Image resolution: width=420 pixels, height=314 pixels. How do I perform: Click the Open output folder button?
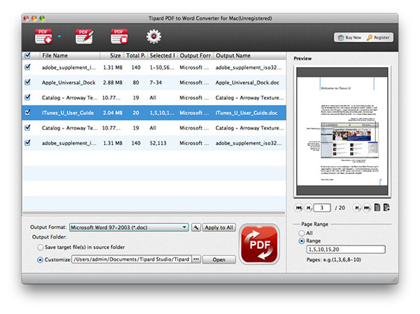coord(219,259)
